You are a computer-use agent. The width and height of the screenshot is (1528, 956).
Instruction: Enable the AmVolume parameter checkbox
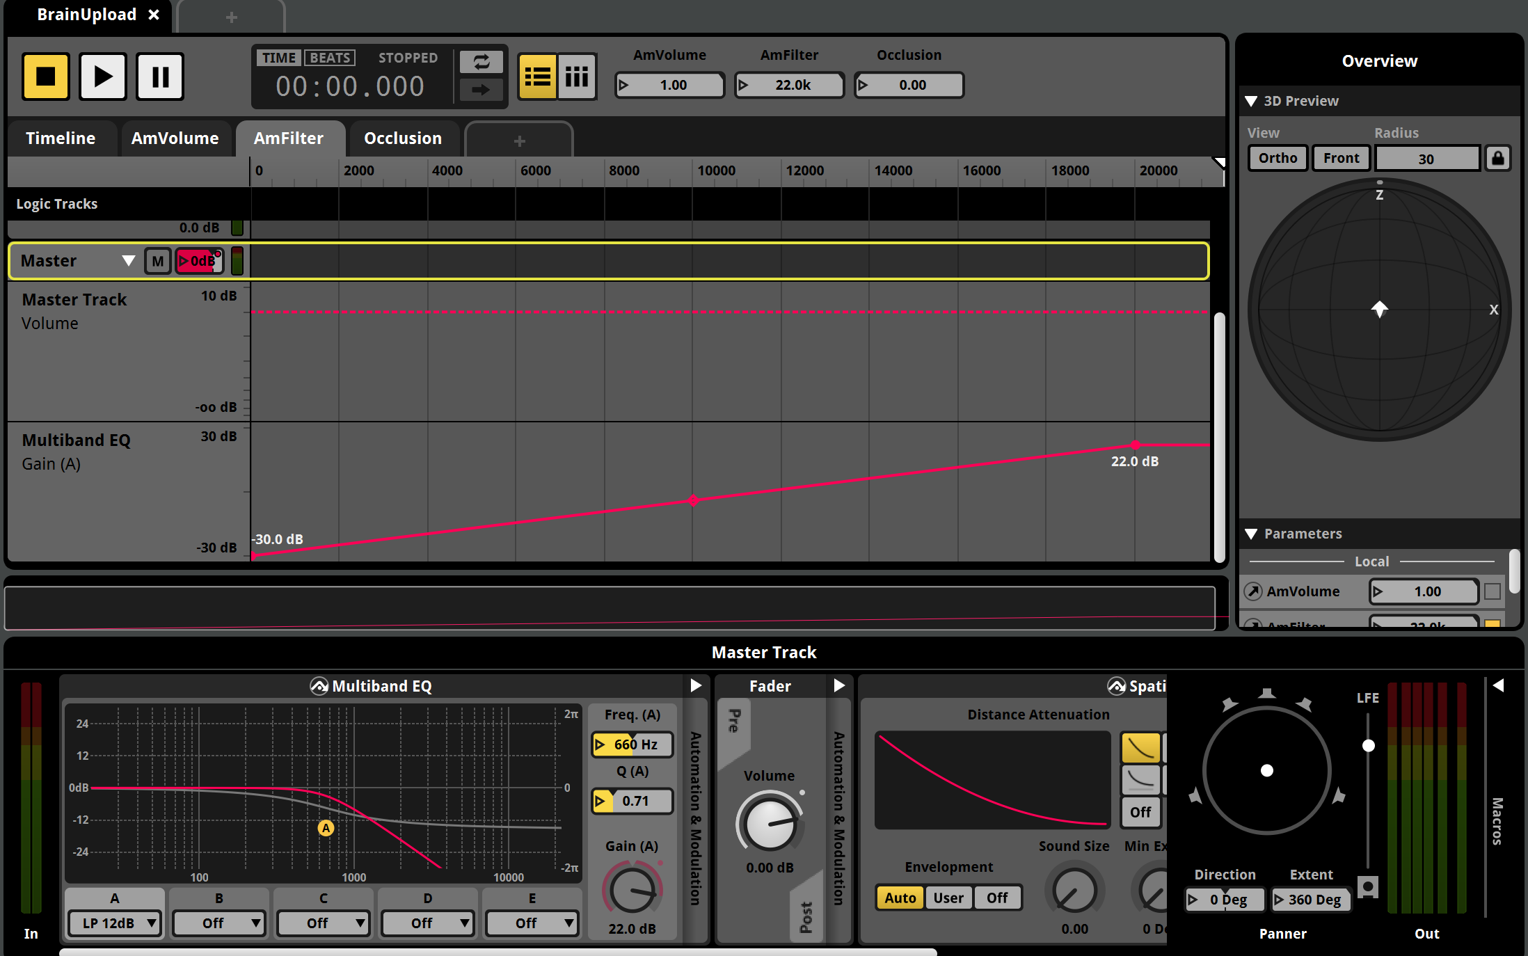(x=1492, y=591)
